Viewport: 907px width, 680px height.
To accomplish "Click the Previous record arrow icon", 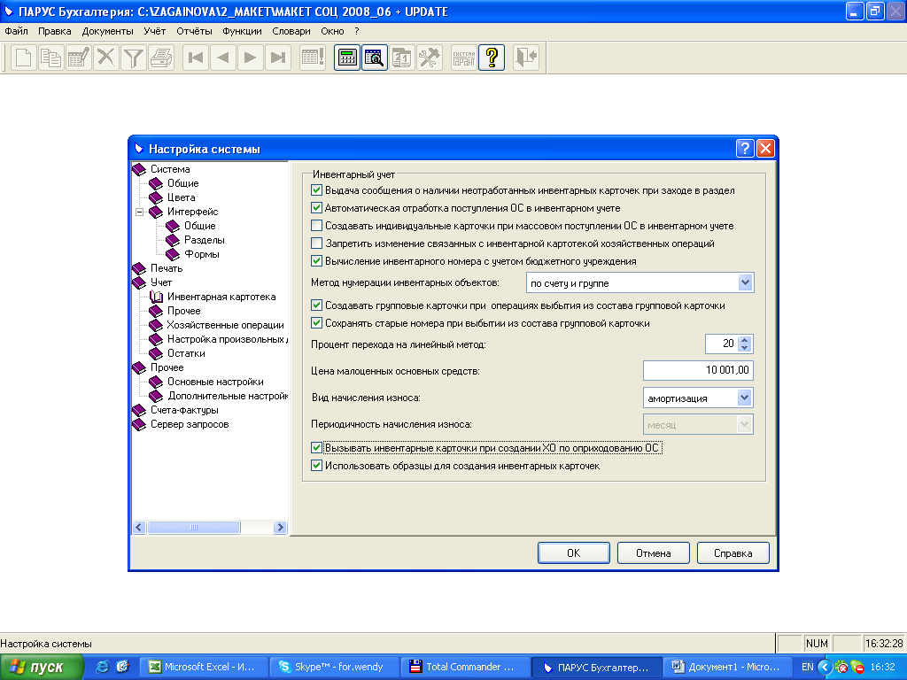I will pyautogui.click(x=222, y=58).
